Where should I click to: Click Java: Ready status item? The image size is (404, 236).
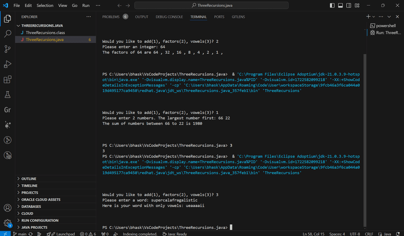(174, 234)
